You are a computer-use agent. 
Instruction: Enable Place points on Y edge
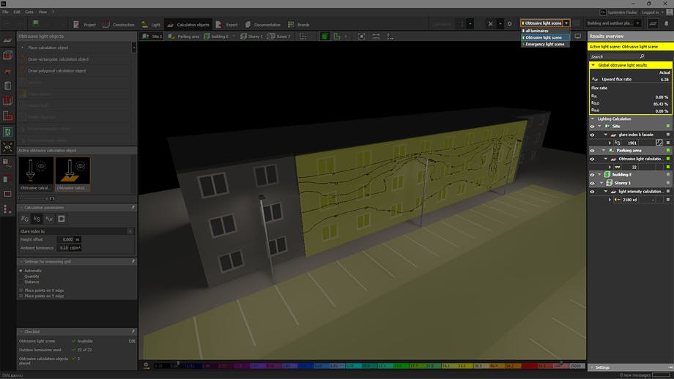[21, 296]
